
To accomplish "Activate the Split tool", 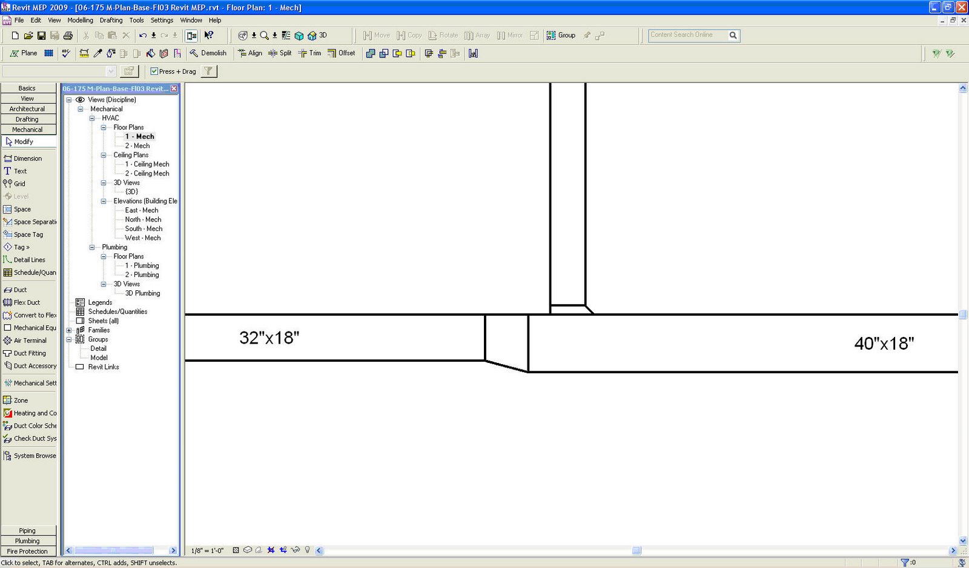I will coord(280,53).
